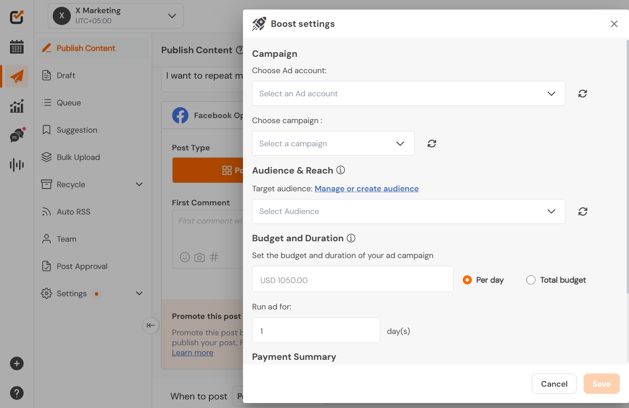Screen dimensions: 629x408
Task: Open Auto RSS in sidebar
Action: pyautogui.click(x=93, y=212)
